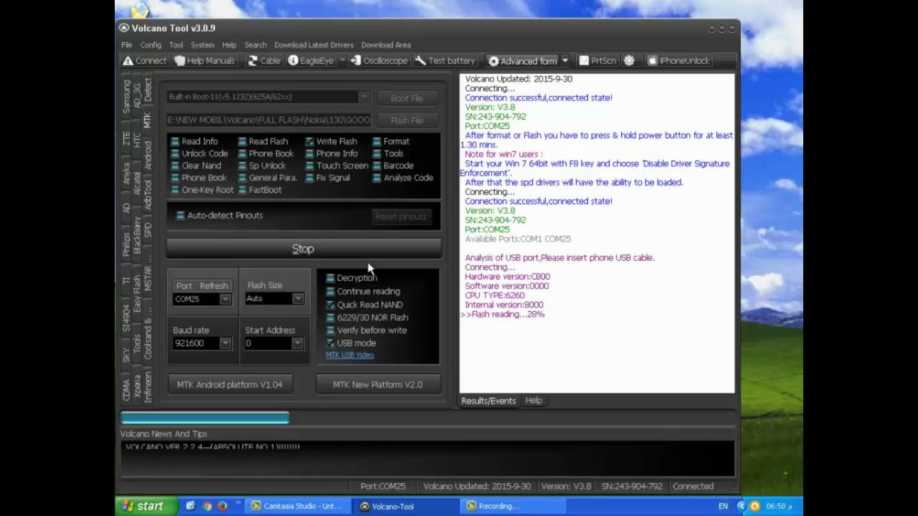Enable the Decryption option

click(330, 278)
